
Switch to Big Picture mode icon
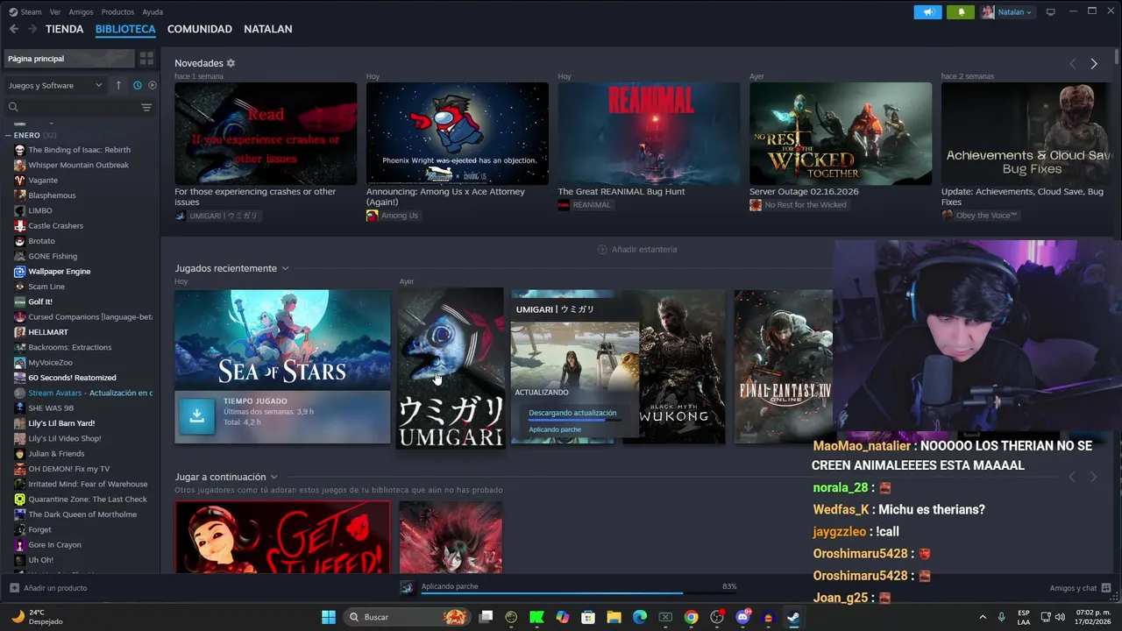click(x=1050, y=12)
